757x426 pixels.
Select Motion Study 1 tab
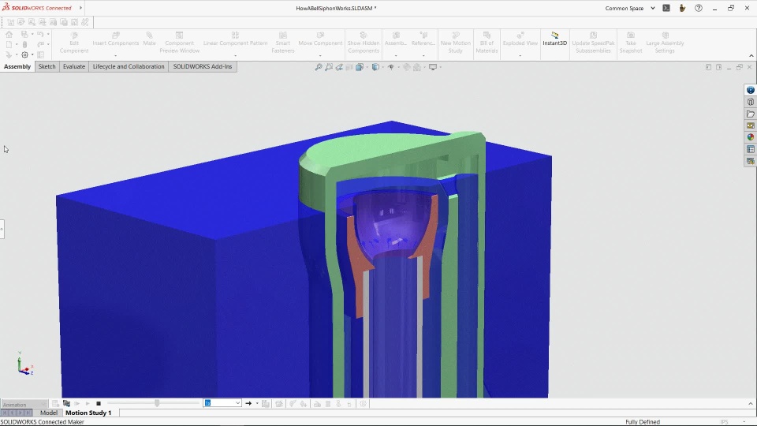click(x=88, y=413)
